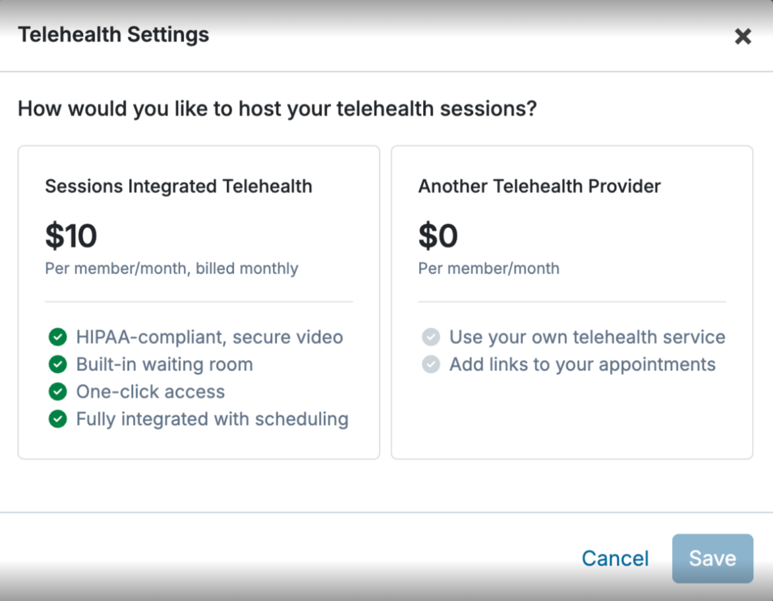773x601 pixels.
Task: Click green checkmark beside HIPAA-compliant secure video
Action: [58, 337]
